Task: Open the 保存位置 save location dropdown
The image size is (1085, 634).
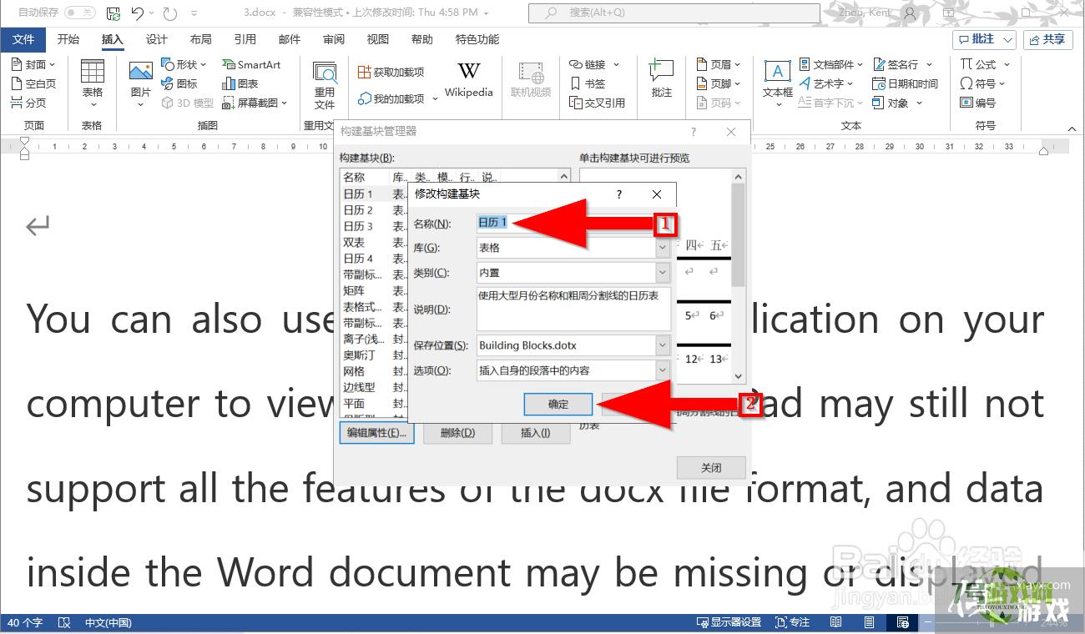Action: pos(663,345)
